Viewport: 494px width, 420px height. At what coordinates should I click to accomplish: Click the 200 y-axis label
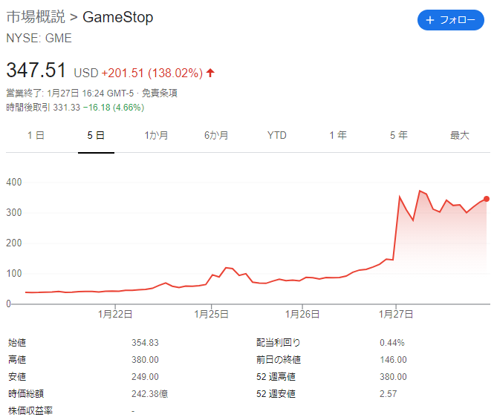click(14, 243)
